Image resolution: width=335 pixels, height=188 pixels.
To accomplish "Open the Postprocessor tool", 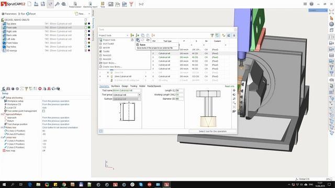I will tap(75, 5).
